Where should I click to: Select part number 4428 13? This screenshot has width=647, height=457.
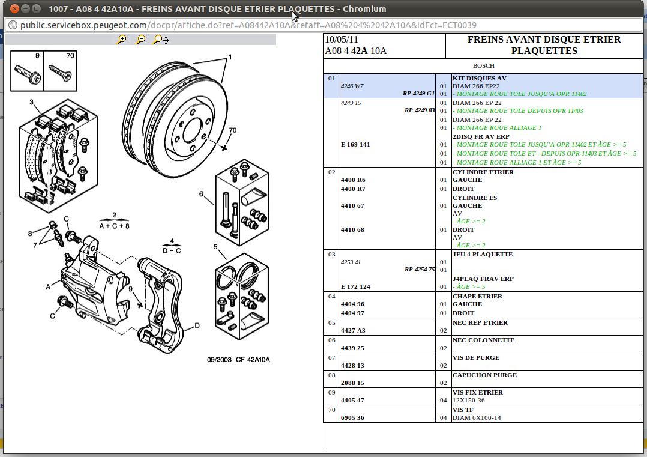[352, 365]
